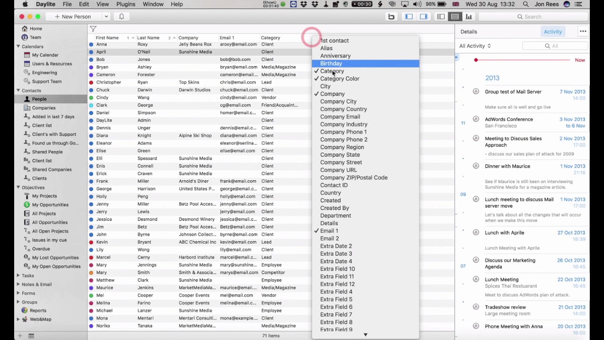Open Spotlight search in menu bar
Image resolution: width=604 pixels, height=340 pixels.
tap(526, 4)
